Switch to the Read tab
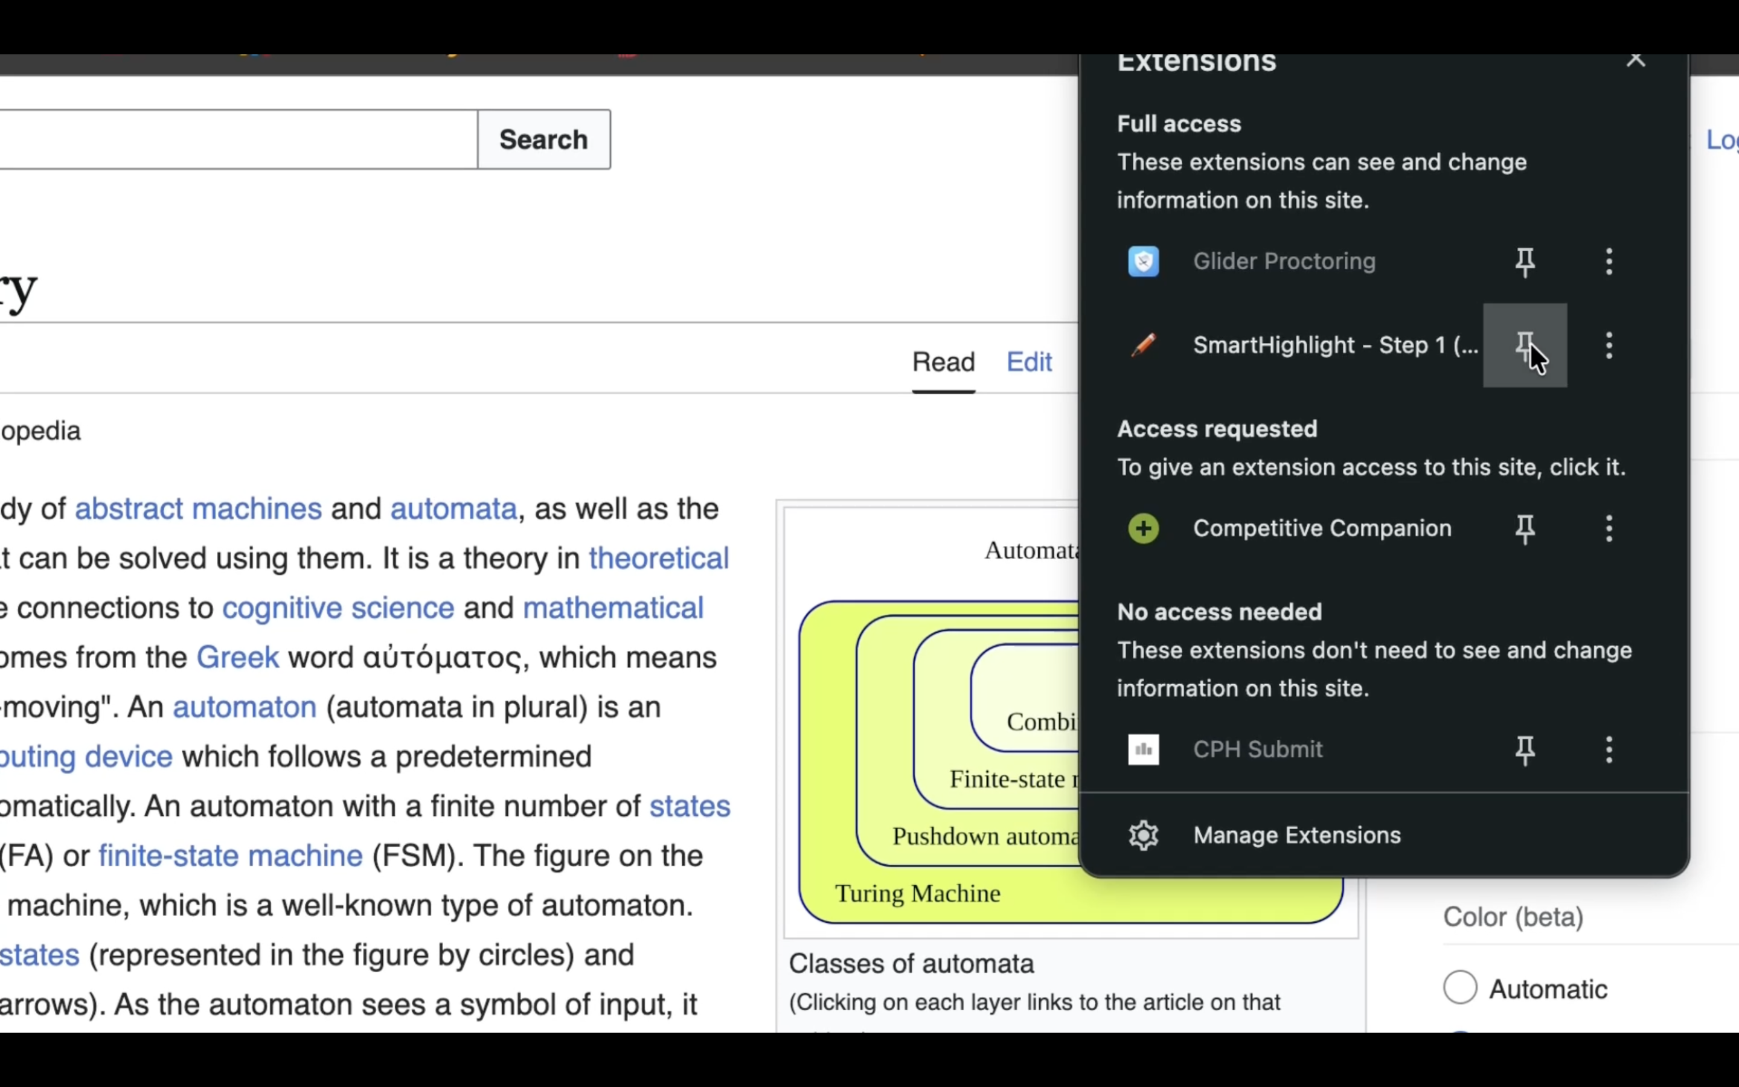The width and height of the screenshot is (1739, 1087). pos(943,362)
